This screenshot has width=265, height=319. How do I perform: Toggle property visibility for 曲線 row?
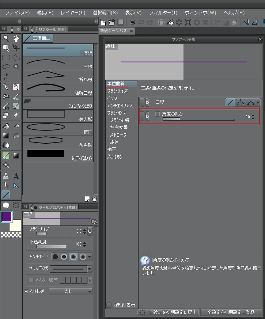pos(142,102)
